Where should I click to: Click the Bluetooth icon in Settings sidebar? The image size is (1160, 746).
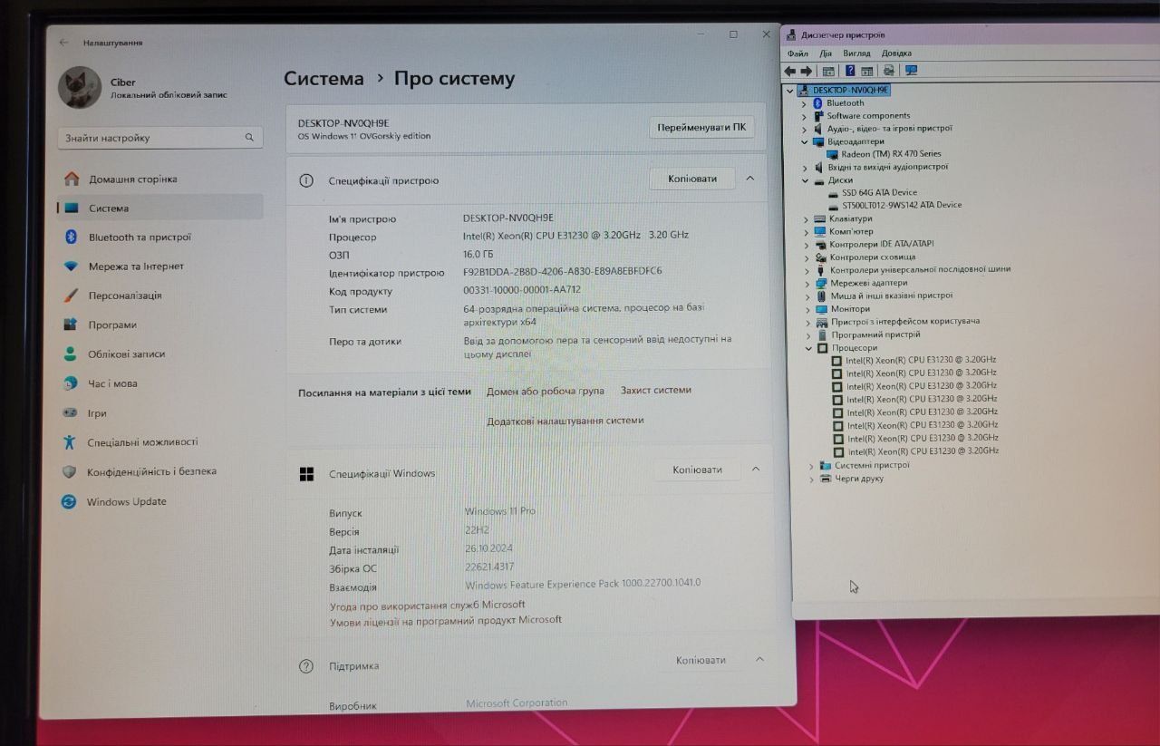pos(71,237)
